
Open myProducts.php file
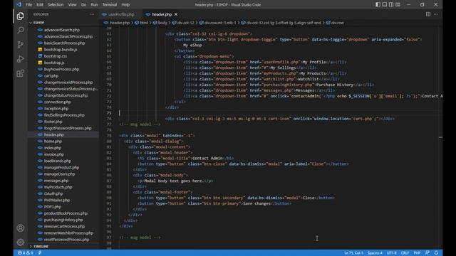tap(58, 187)
